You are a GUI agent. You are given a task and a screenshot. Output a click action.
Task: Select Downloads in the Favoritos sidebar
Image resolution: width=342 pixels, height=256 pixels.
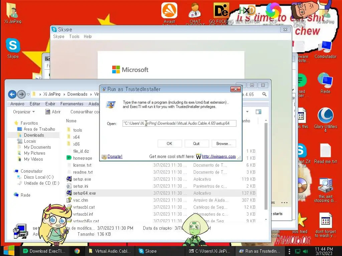(x=34, y=135)
